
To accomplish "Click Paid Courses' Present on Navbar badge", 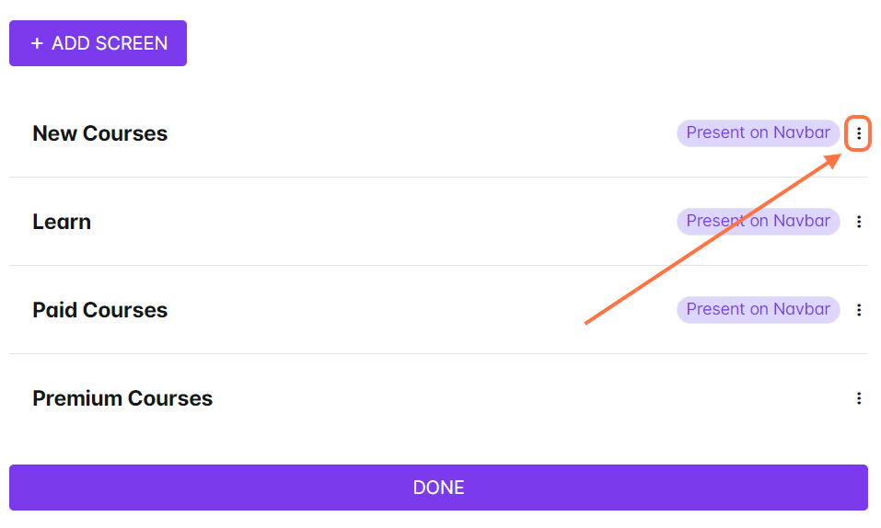I will (x=758, y=309).
